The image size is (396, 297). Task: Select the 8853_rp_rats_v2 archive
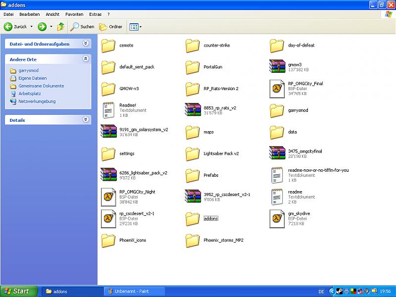click(193, 110)
